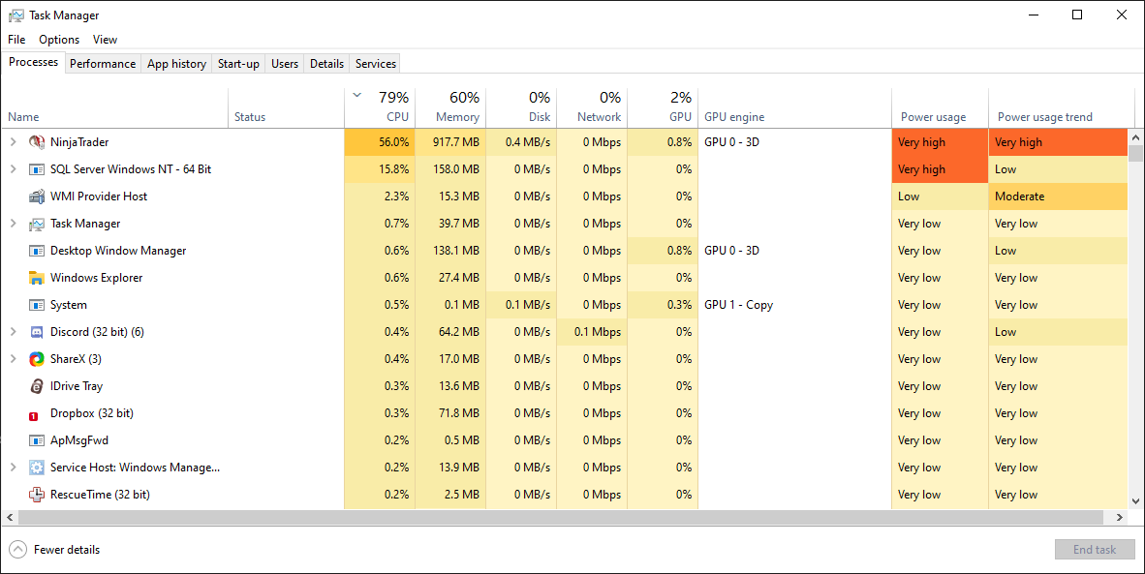The image size is (1145, 574).
Task: Click the WMI Provider Host icon
Action: (37, 196)
